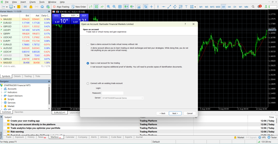Cancel the Open an Account dialog
This screenshot has height=144, width=278.
(189, 113)
